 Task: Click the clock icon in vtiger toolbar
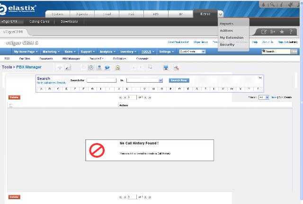coord(91,68)
